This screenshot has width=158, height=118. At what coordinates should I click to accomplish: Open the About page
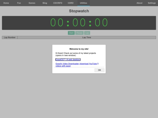click(x=140, y=3)
